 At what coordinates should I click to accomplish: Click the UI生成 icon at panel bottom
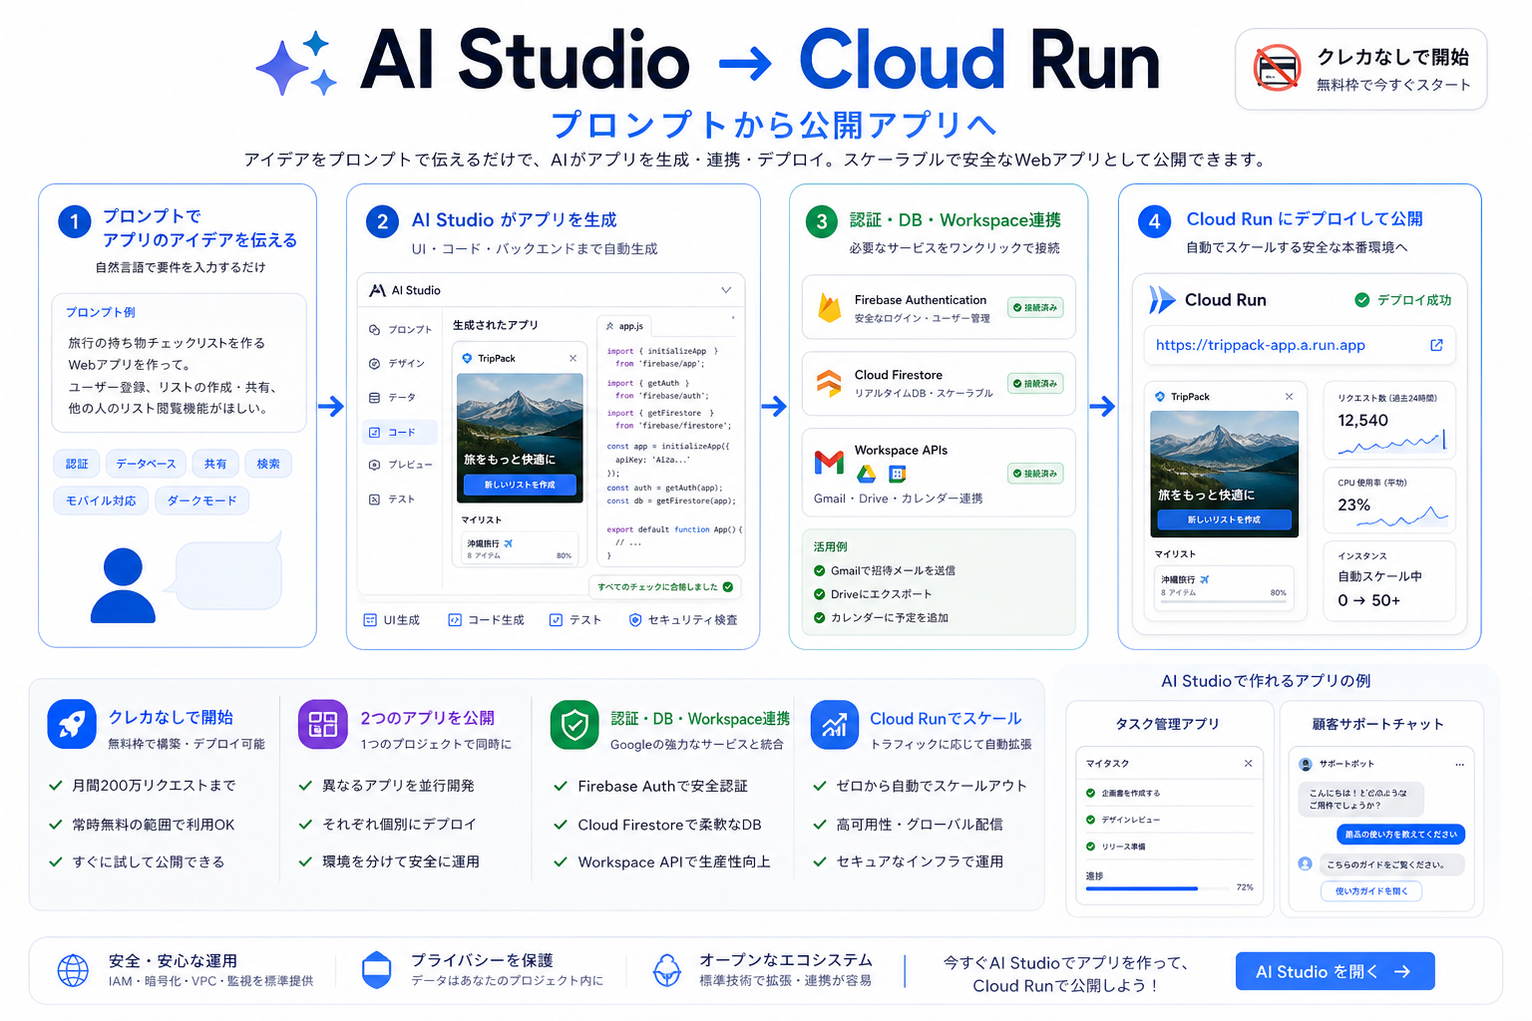tap(370, 620)
